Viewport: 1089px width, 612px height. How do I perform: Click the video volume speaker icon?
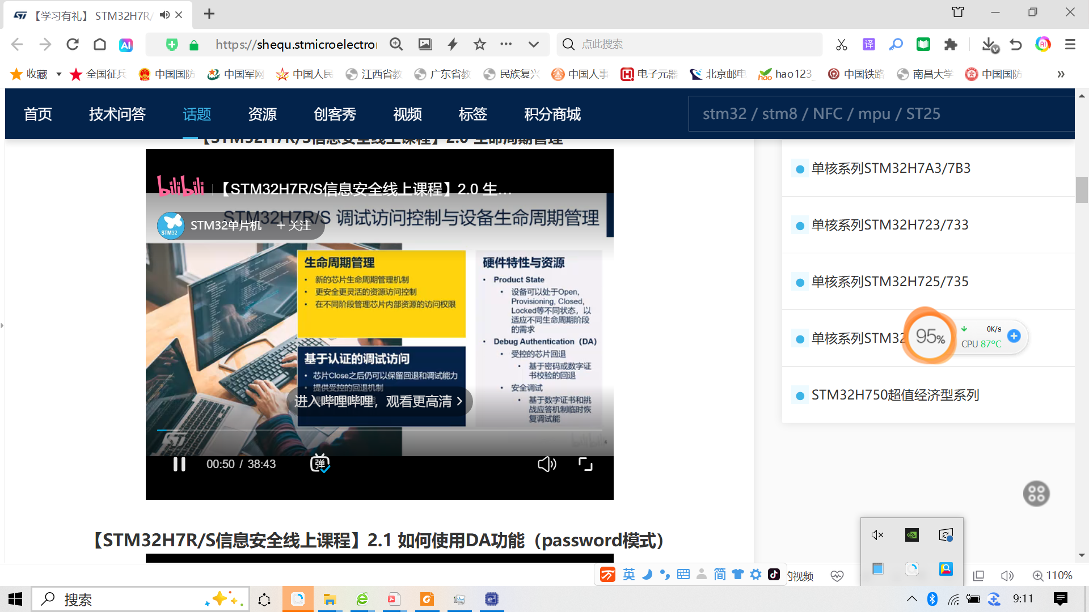(547, 464)
